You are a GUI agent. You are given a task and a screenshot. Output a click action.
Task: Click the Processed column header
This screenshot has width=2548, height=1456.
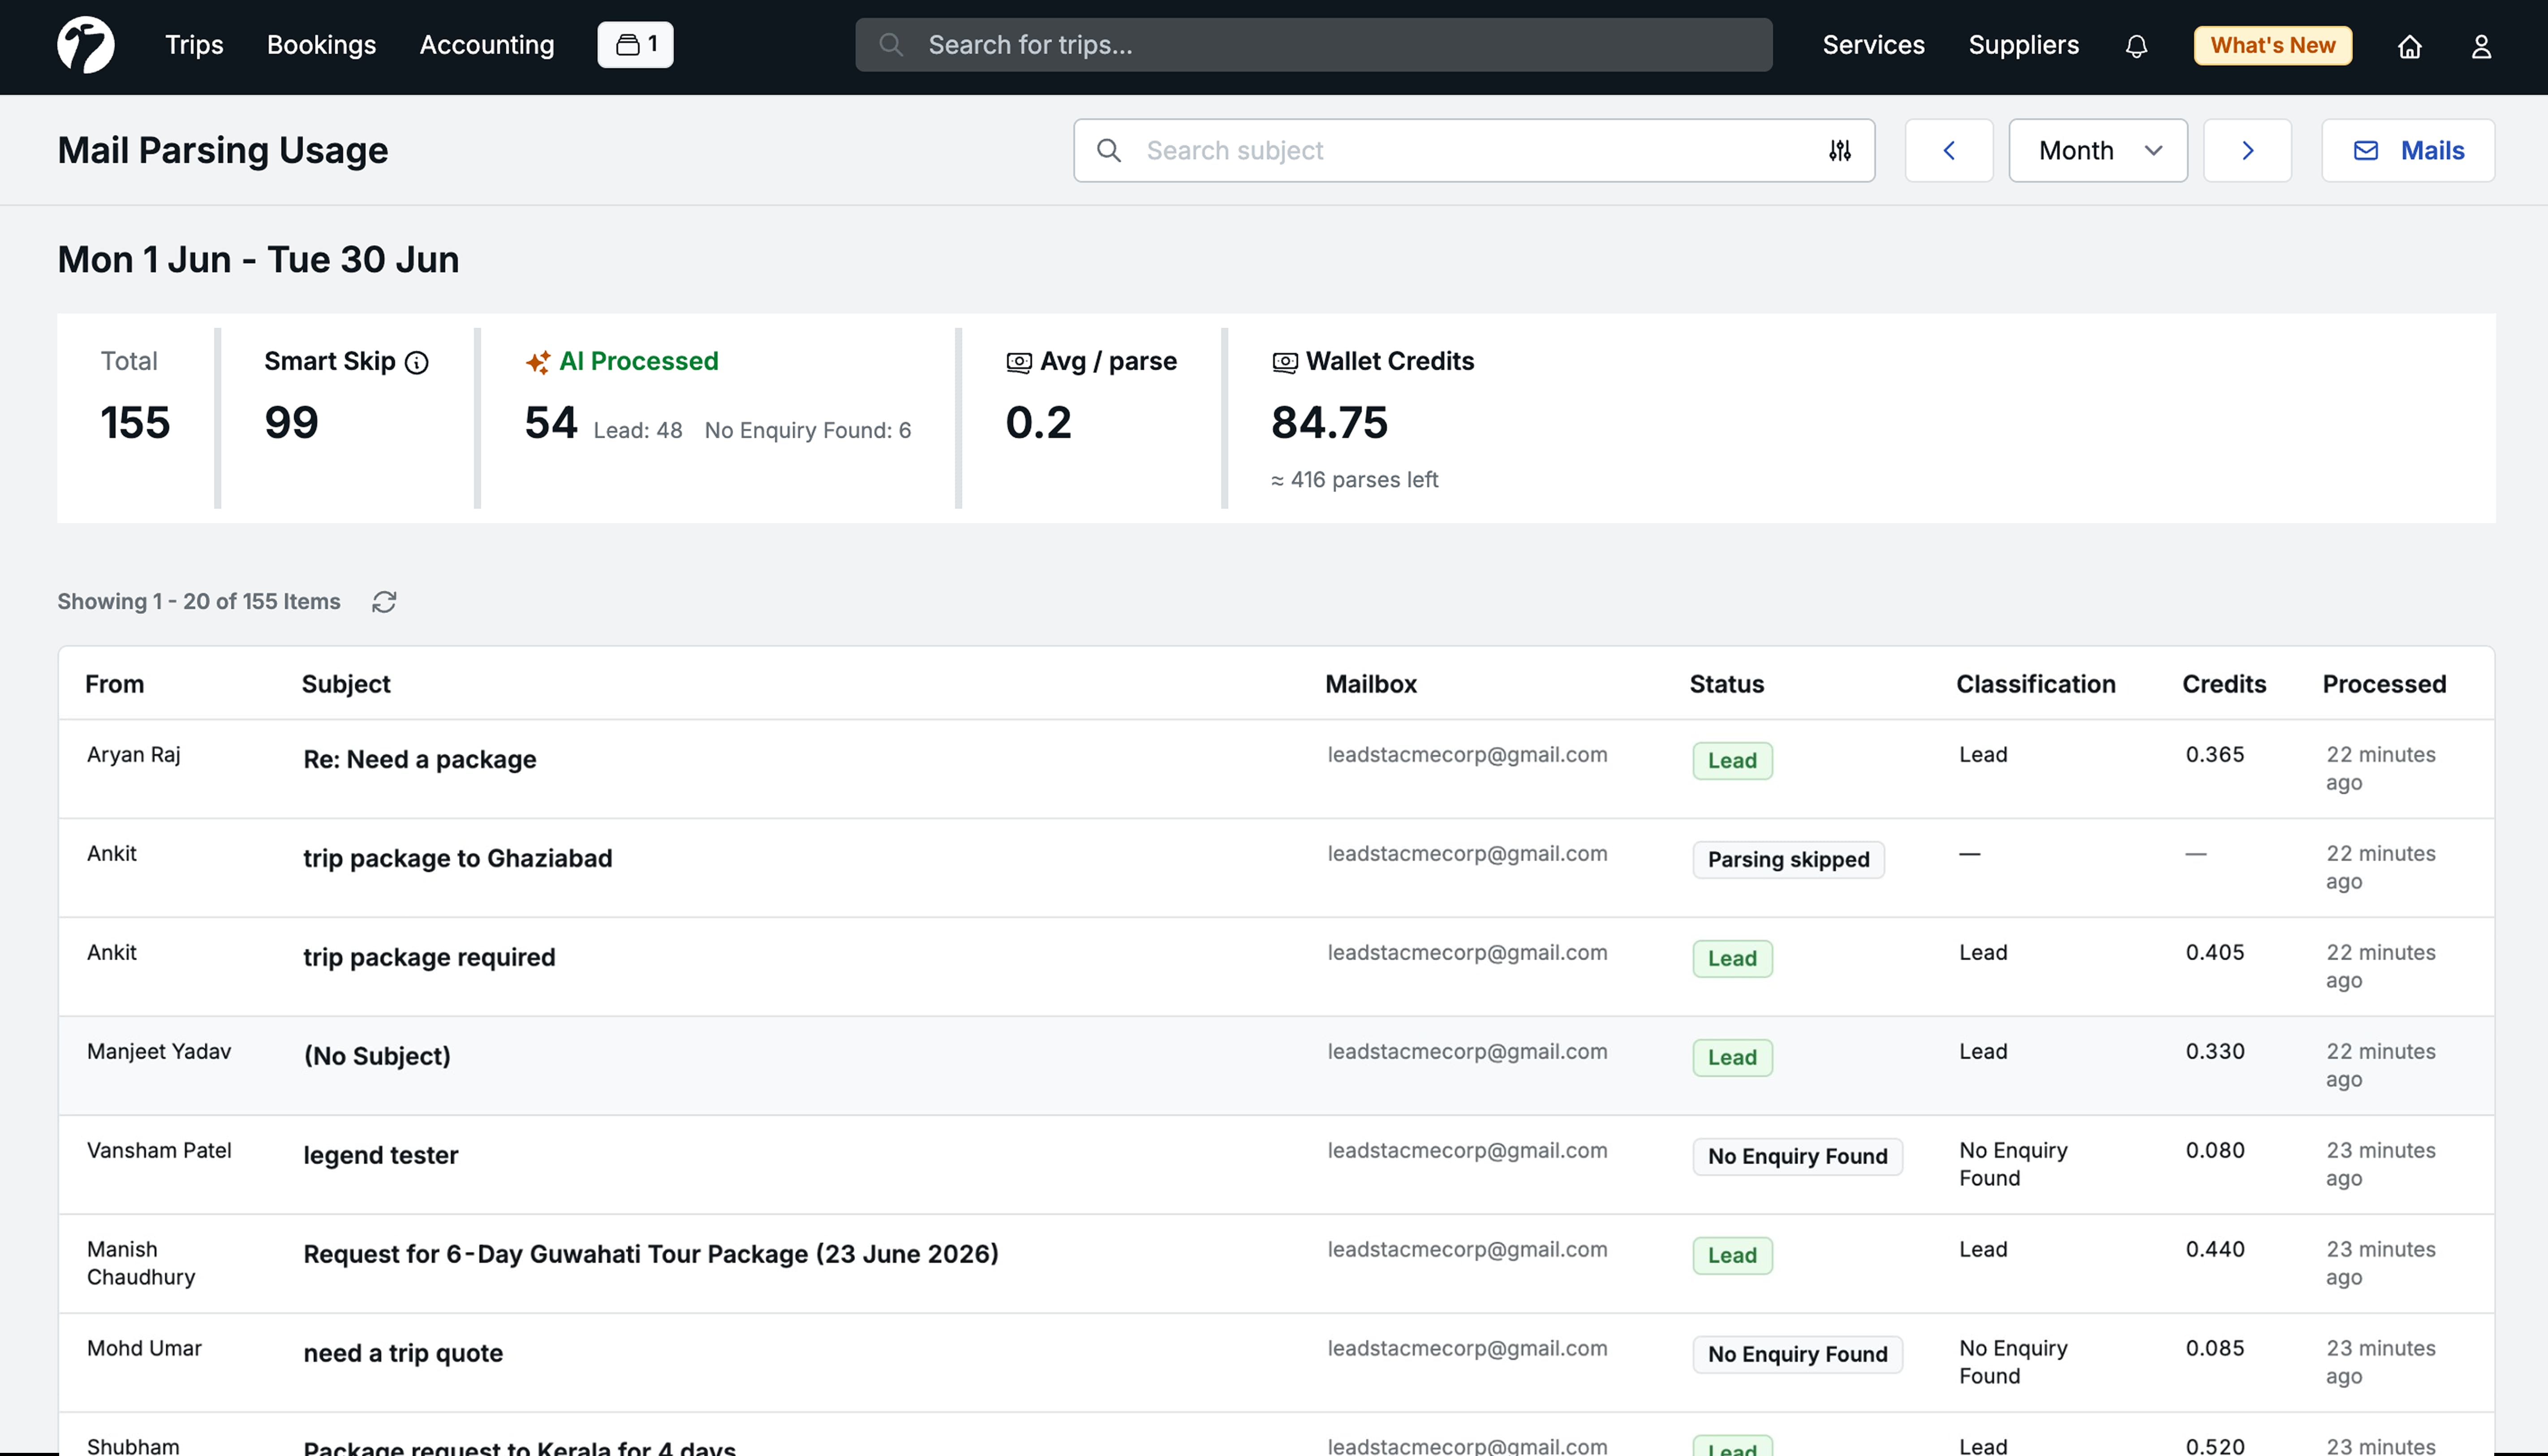coord(2384,684)
